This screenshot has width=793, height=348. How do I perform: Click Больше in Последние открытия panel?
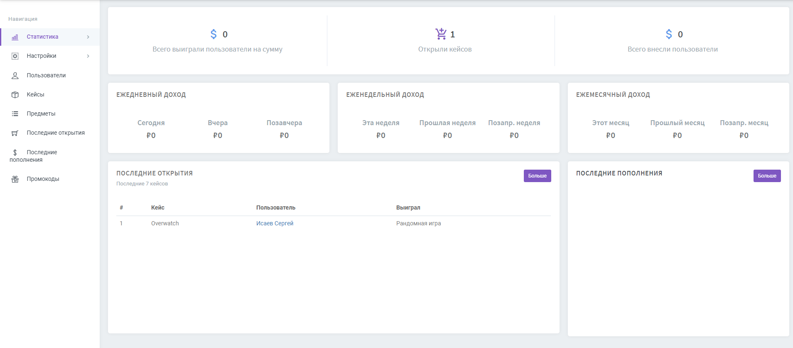[537, 176]
